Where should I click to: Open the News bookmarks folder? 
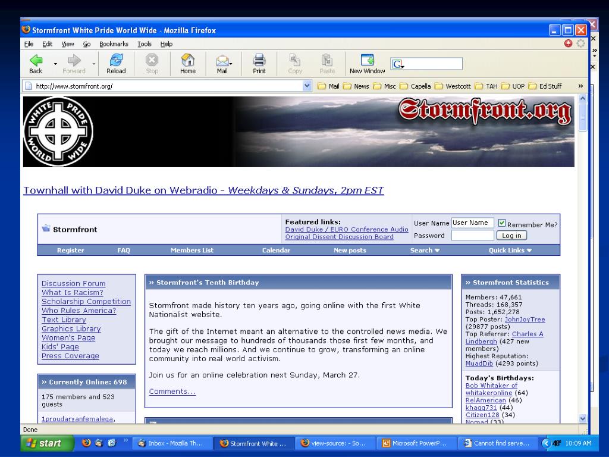pyautogui.click(x=356, y=86)
